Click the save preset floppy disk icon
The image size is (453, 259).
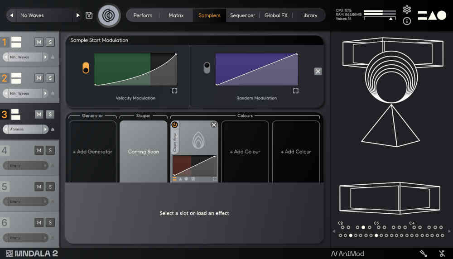click(89, 15)
